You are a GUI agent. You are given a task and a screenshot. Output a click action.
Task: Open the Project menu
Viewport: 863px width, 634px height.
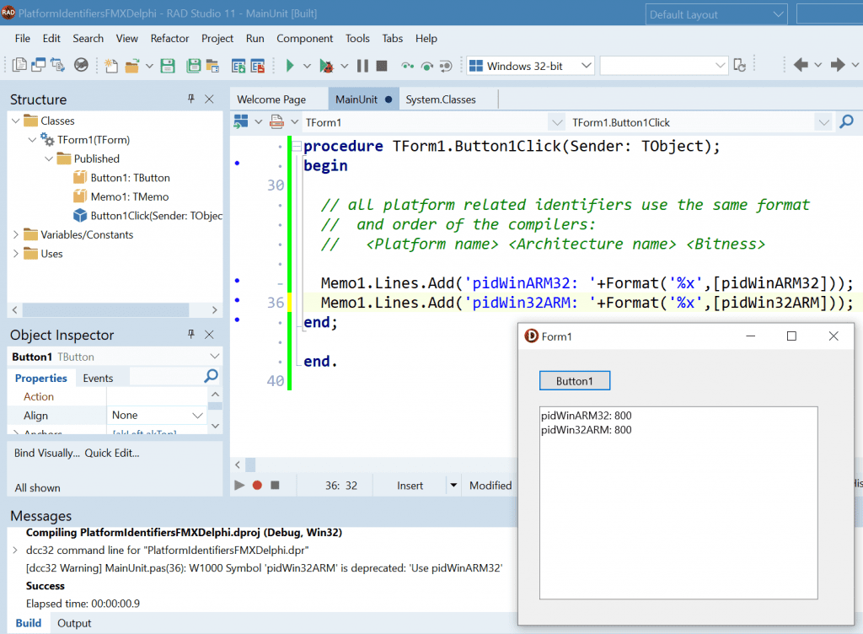(x=217, y=39)
